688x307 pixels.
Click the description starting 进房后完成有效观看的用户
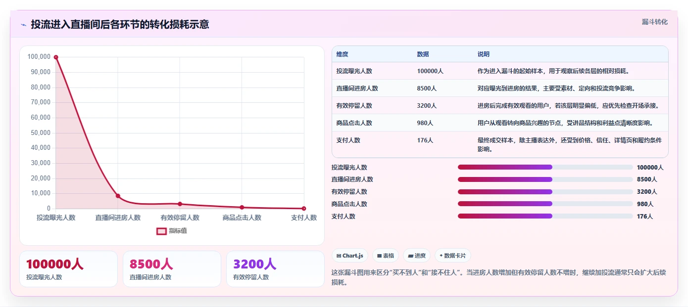coord(568,106)
